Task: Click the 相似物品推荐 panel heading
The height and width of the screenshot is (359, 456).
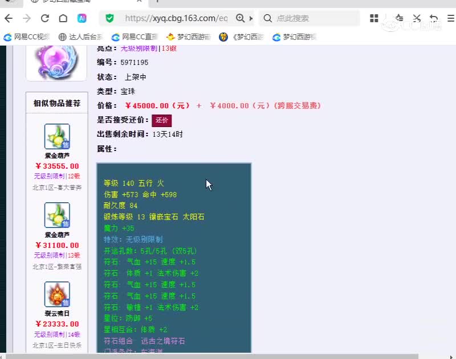Action: (x=57, y=103)
